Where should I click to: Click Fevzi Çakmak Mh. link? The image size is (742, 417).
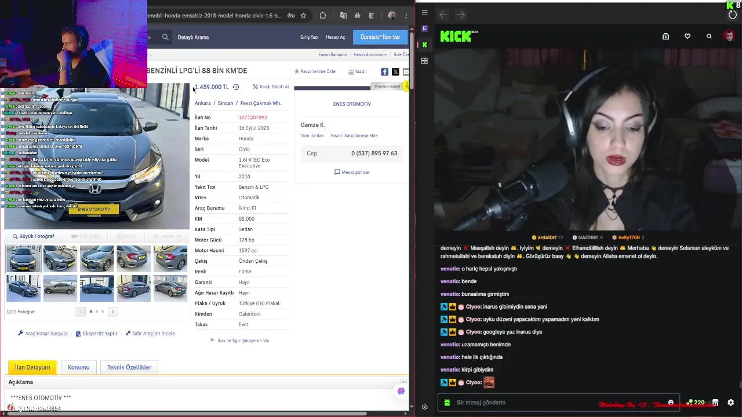pos(261,103)
